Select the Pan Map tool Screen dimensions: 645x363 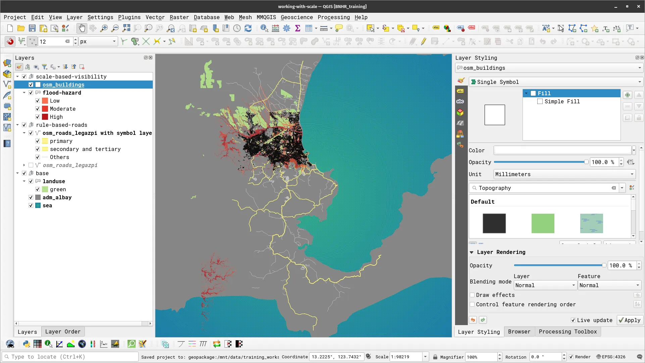pos(82,28)
